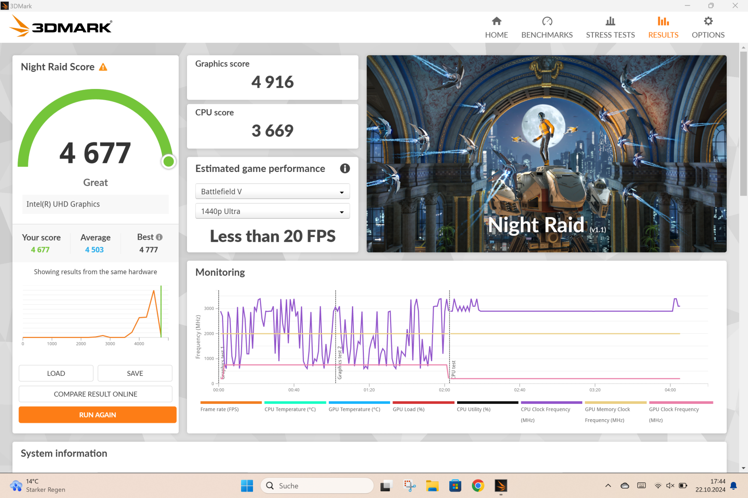Click the Night Raid benchmark image
The width and height of the screenshot is (748, 498).
pos(546,154)
